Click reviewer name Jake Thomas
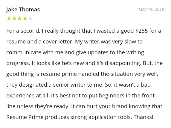This screenshot has height=128, width=171. [23, 10]
